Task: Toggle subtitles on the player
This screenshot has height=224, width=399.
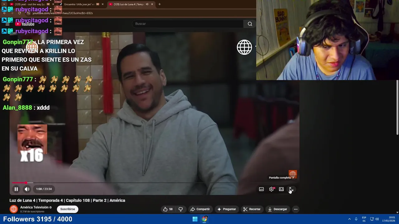Action: [x=262, y=189]
